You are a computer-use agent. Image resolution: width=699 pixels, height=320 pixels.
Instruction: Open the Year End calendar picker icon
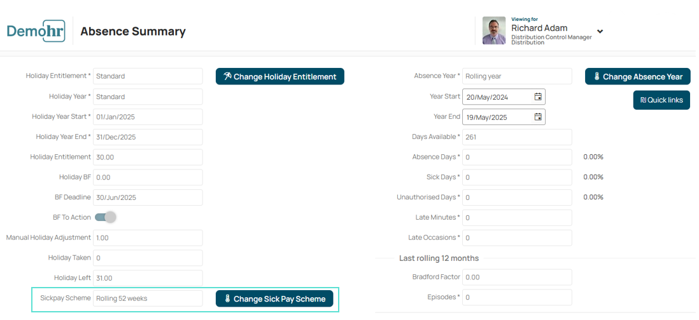pos(538,117)
